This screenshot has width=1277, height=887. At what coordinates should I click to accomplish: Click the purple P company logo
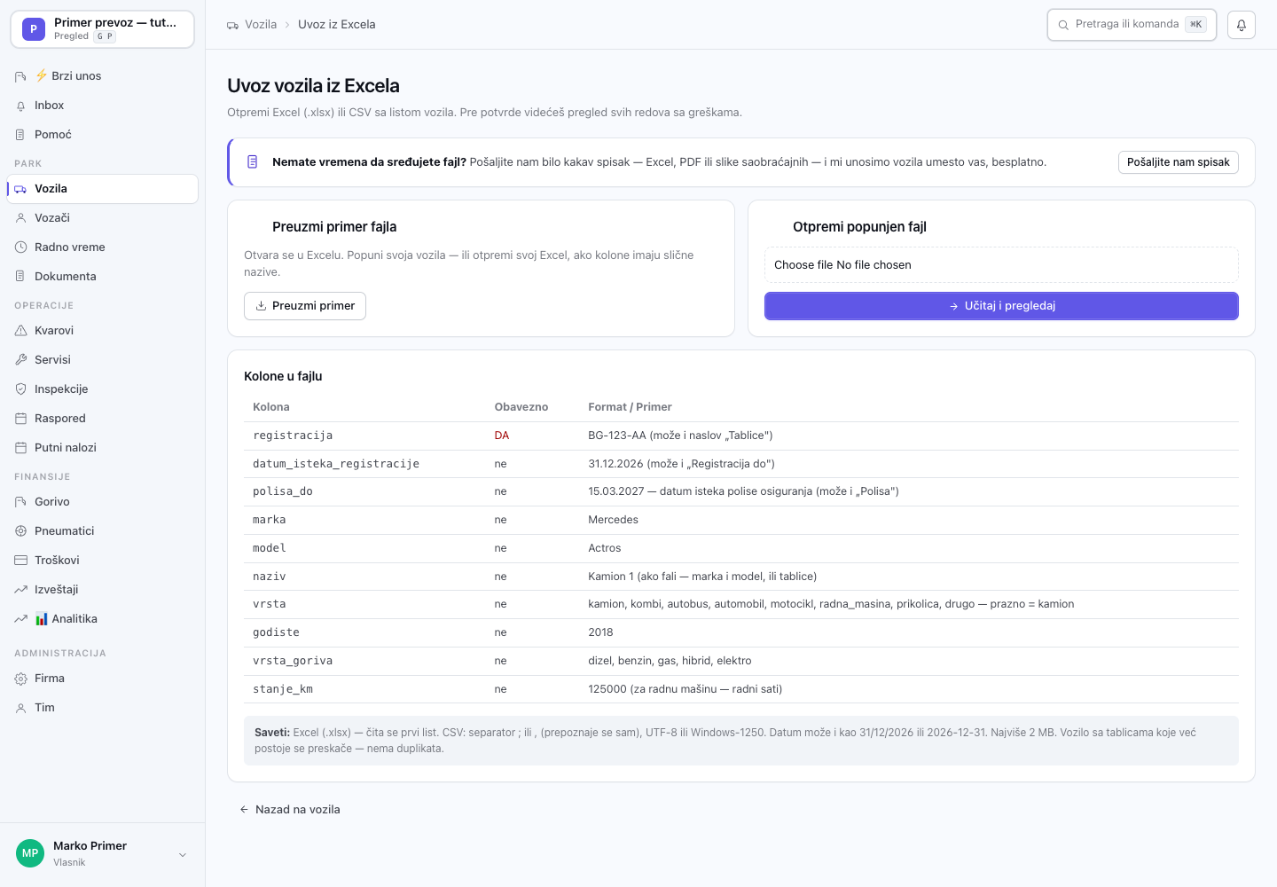pos(34,29)
